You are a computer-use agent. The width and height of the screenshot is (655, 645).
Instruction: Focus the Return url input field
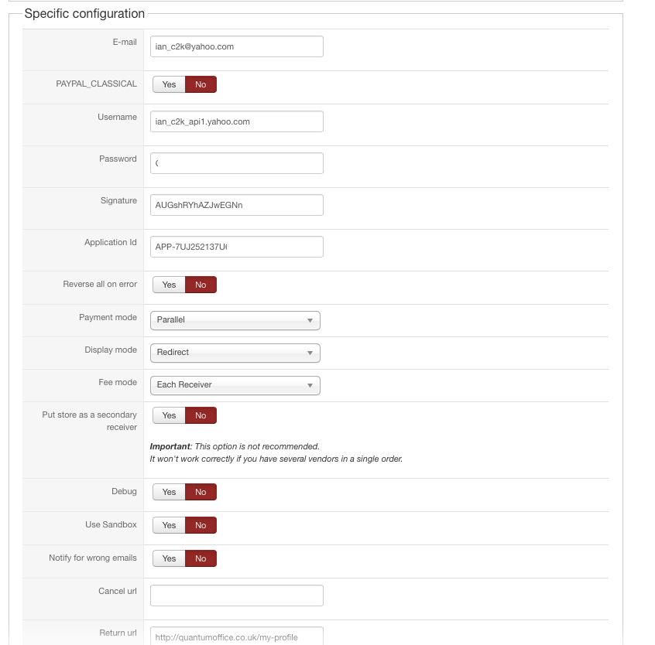tap(236, 636)
